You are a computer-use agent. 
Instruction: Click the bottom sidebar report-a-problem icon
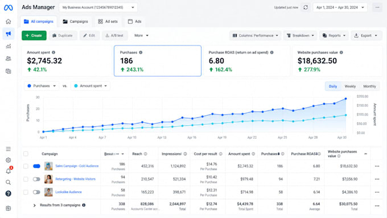tap(8, 208)
